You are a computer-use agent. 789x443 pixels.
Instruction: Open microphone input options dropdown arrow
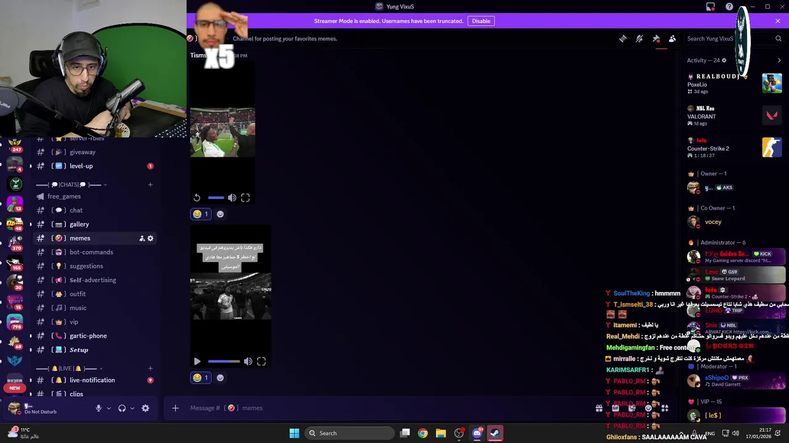click(x=109, y=408)
